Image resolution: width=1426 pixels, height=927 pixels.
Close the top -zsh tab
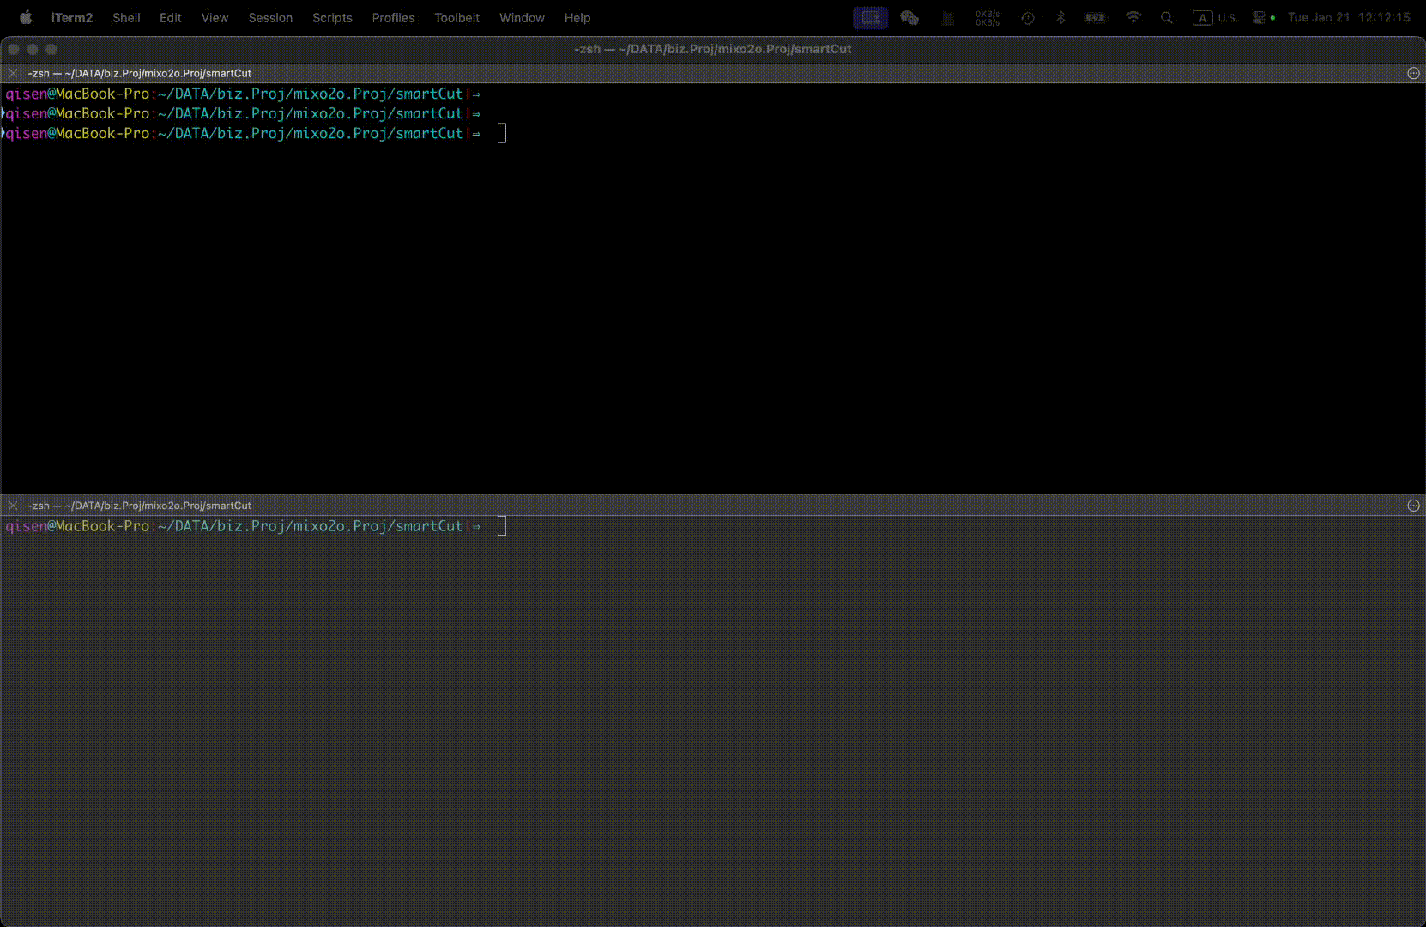(13, 73)
